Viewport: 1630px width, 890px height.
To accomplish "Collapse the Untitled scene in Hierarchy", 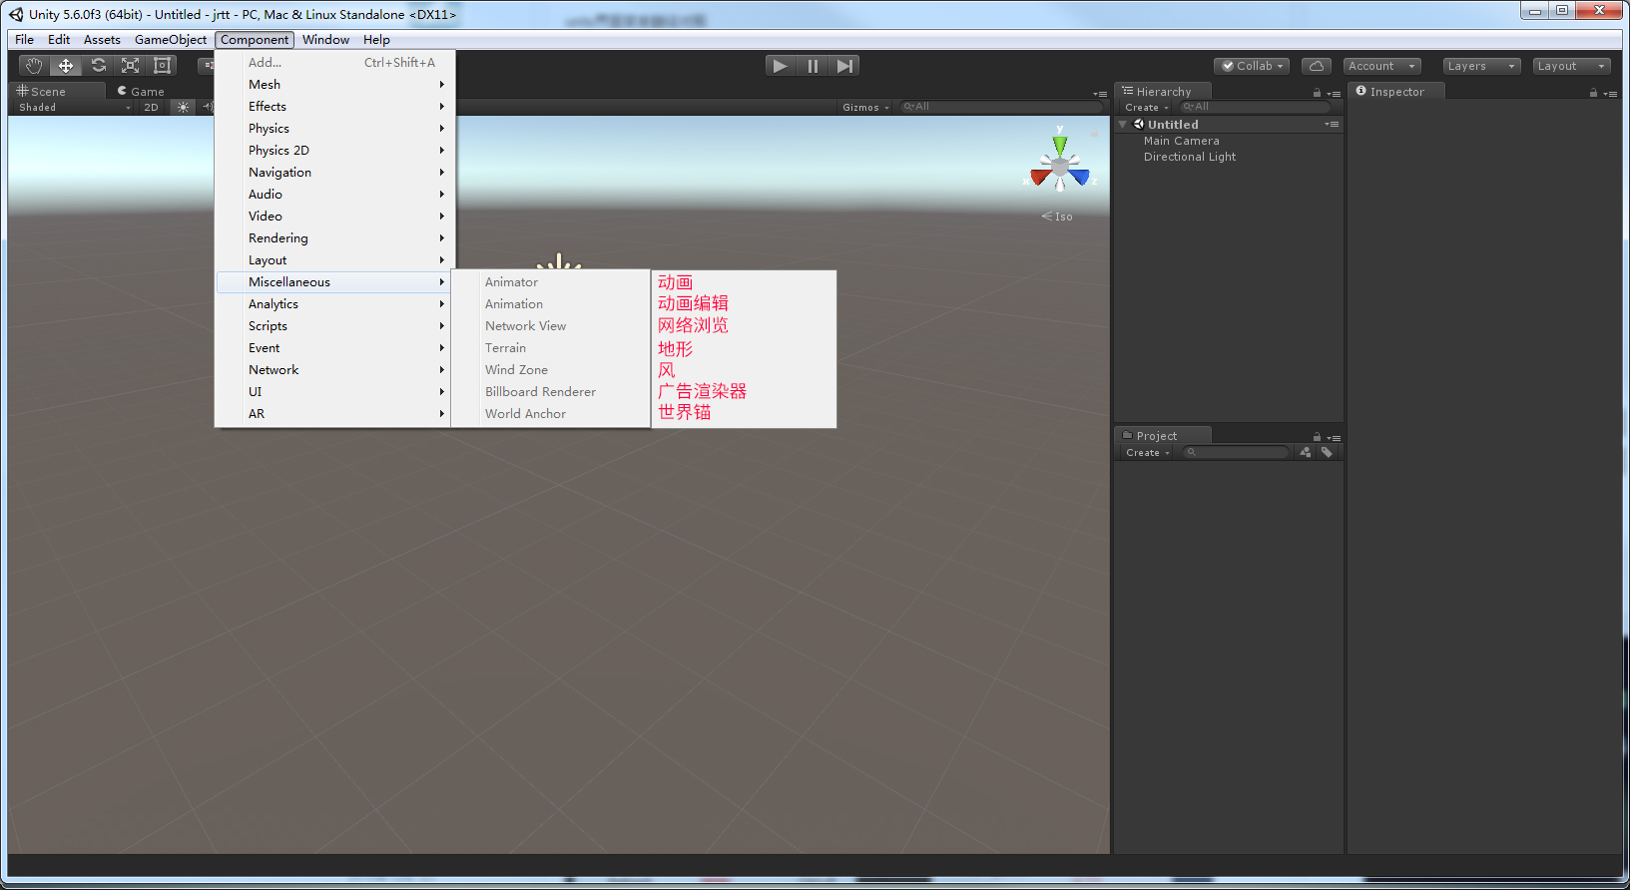I will point(1123,125).
